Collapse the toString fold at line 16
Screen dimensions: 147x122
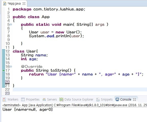click(x=11, y=67)
